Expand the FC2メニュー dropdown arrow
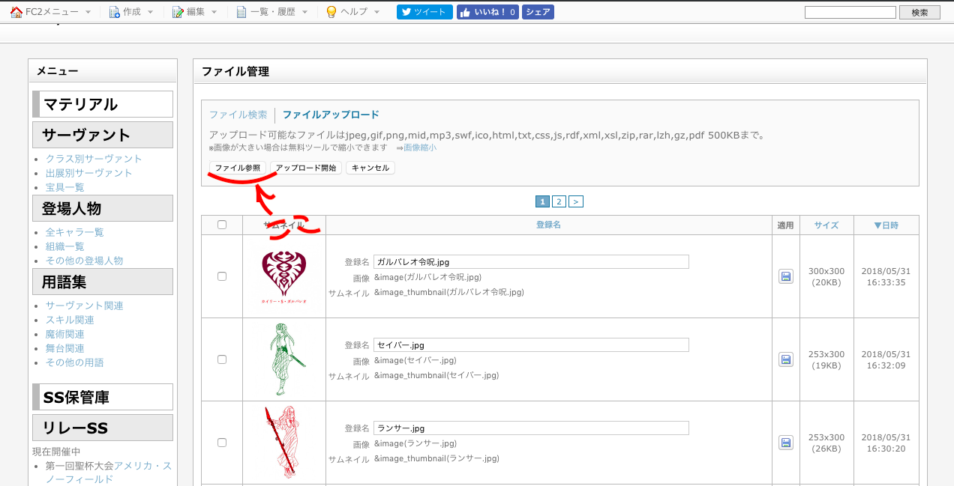 tap(88, 13)
